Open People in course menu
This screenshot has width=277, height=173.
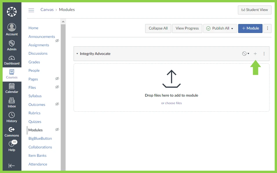tap(34, 70)
